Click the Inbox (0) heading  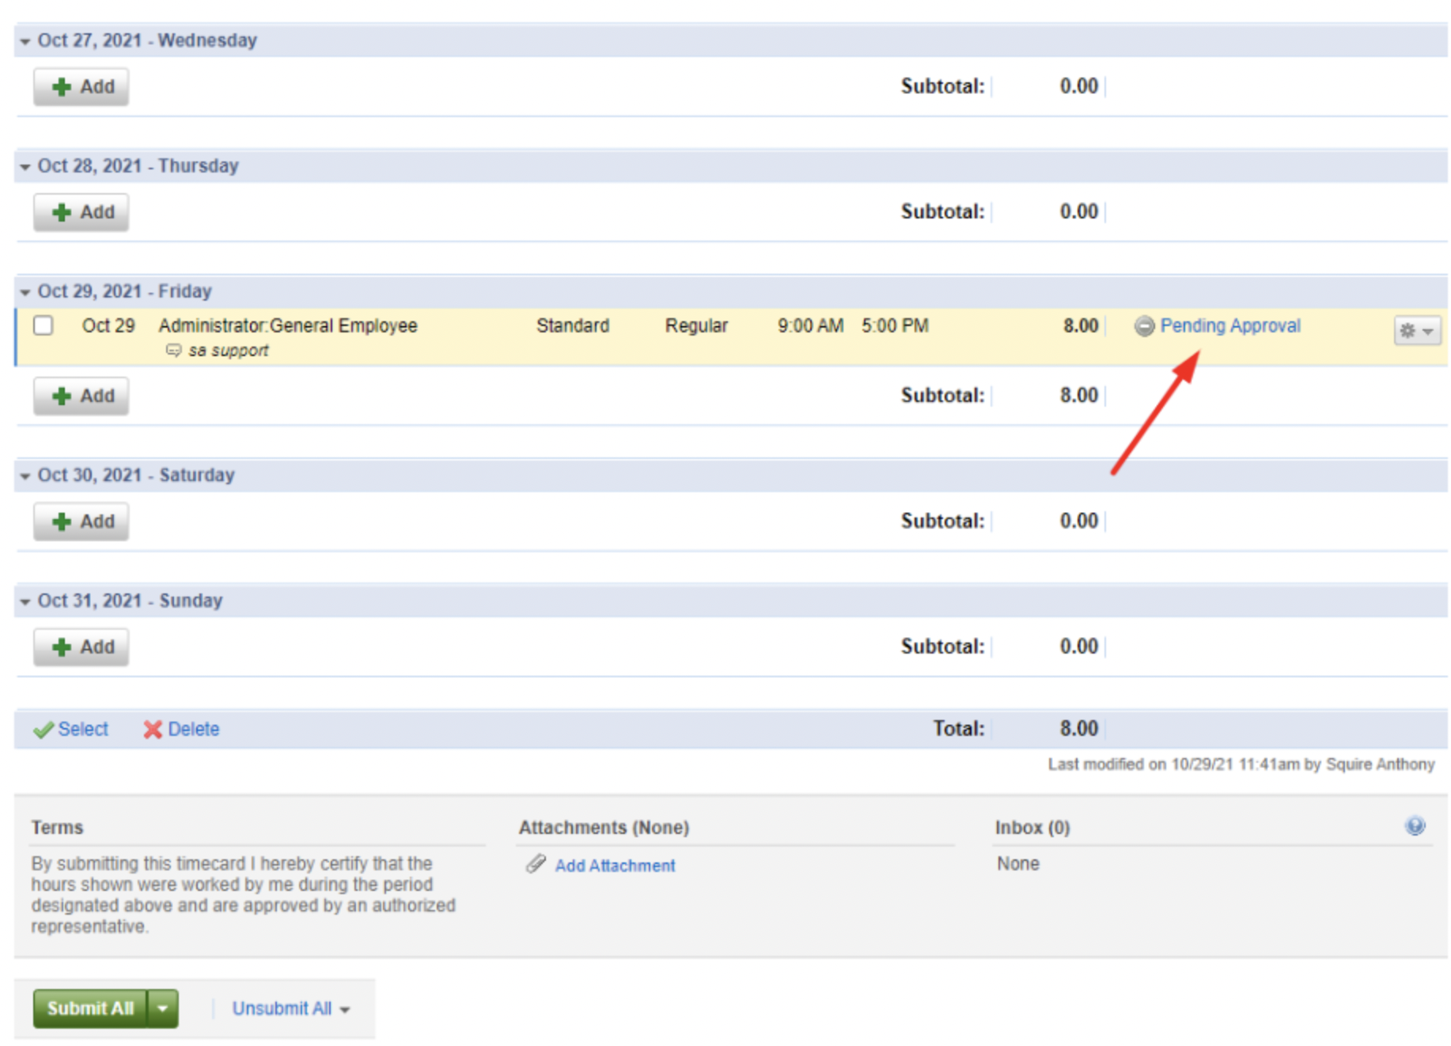[x=1032, y=828]
